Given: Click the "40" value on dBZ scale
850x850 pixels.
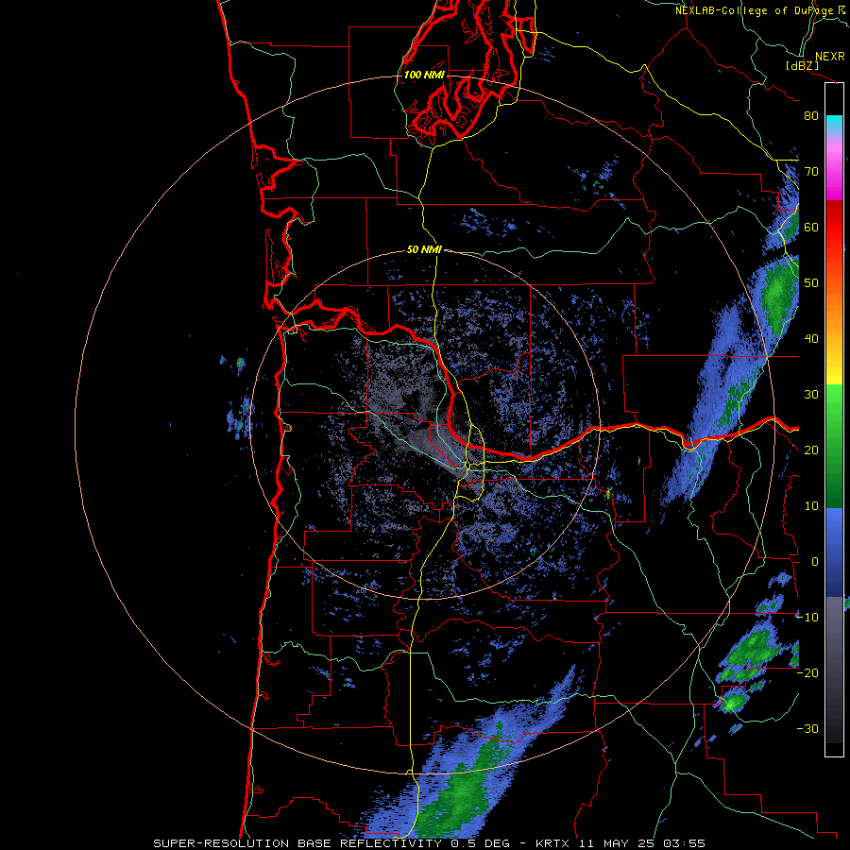Looking at the screenshot, I should pyautogui.click(x=811, y=339).
